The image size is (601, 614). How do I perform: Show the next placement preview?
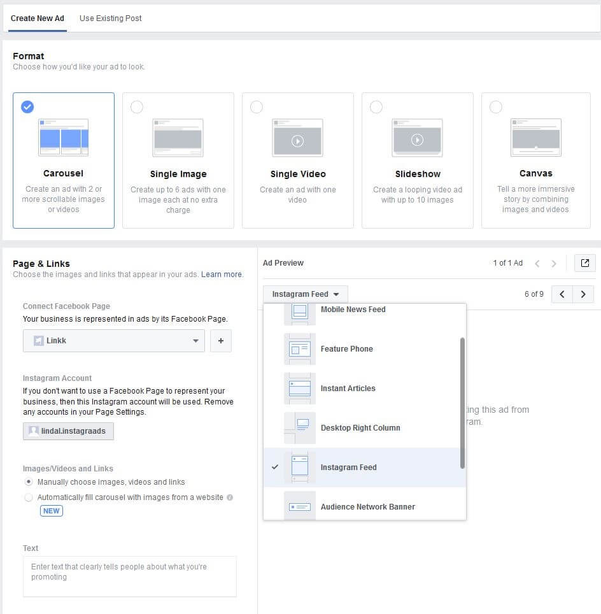583,294
